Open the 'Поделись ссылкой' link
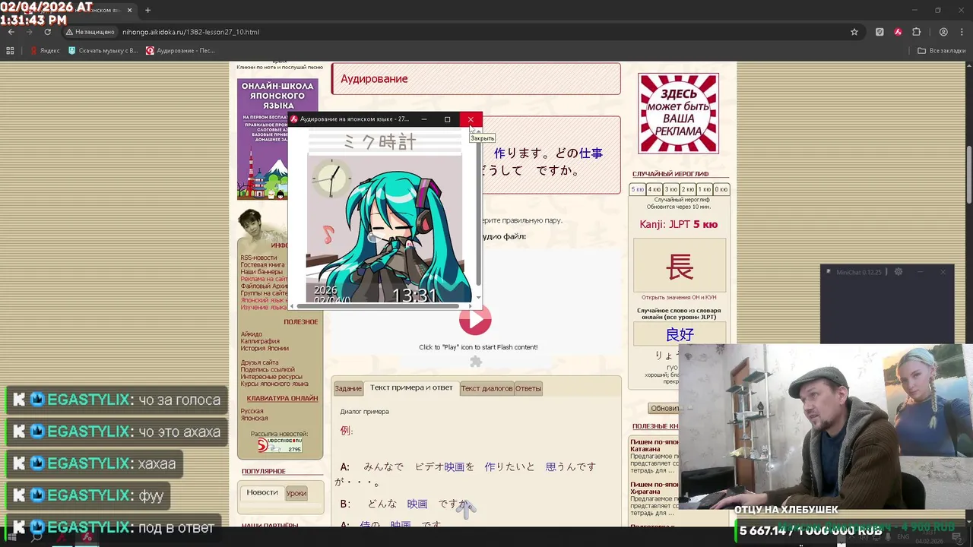This screenshot has height=547, width=973. tap(268, 369)
